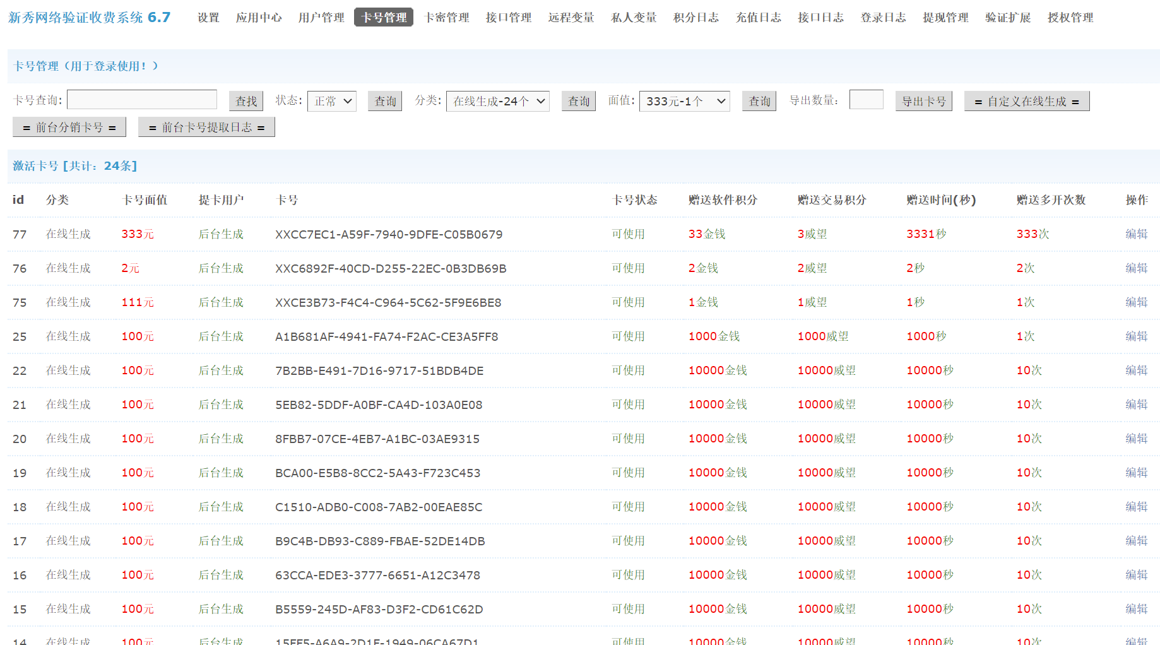Open the 分类 dropdown
Screen dimensions: 1160x645
pos(498,101)
